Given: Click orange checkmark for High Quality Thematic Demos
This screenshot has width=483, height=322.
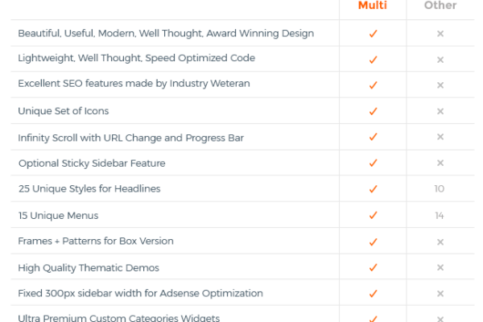Looking at the screenshot, I should coord(373,267).
